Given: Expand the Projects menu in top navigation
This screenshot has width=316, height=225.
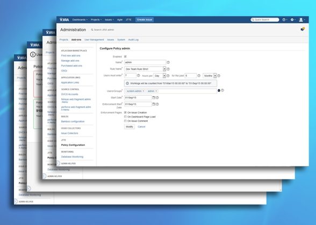Looking at the screenshot, I should click(96, 20).
